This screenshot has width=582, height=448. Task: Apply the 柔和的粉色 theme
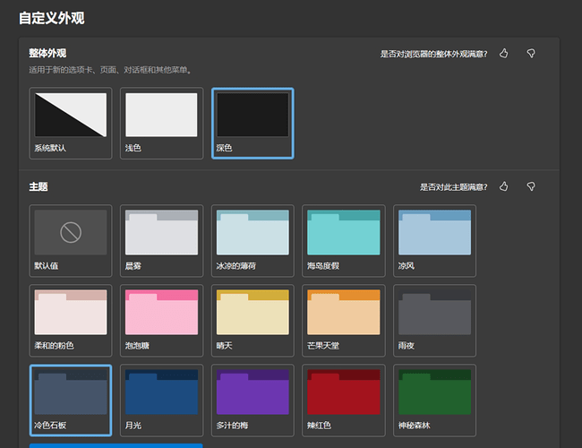click(x=71, y=321)
